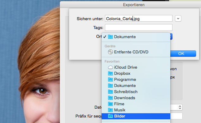Expand the save dialog with chevron button
Image resolution: width=201 pixels, height=123 pixels.
[178, 19]
